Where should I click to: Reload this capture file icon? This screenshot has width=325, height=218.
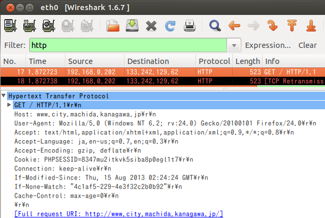click(170, 26)
